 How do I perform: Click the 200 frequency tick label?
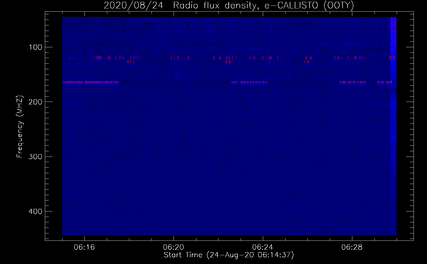click(35, 102)
